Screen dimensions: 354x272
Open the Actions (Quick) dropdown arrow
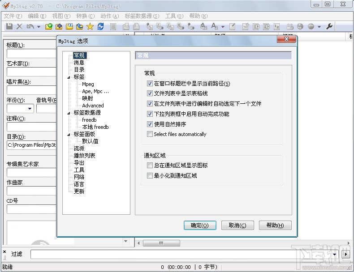[x=223, y=27]
